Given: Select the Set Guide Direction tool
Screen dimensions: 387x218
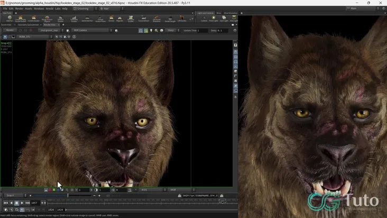Looking at the screenshot, I should pyautogui.click(x=156, y=19).
